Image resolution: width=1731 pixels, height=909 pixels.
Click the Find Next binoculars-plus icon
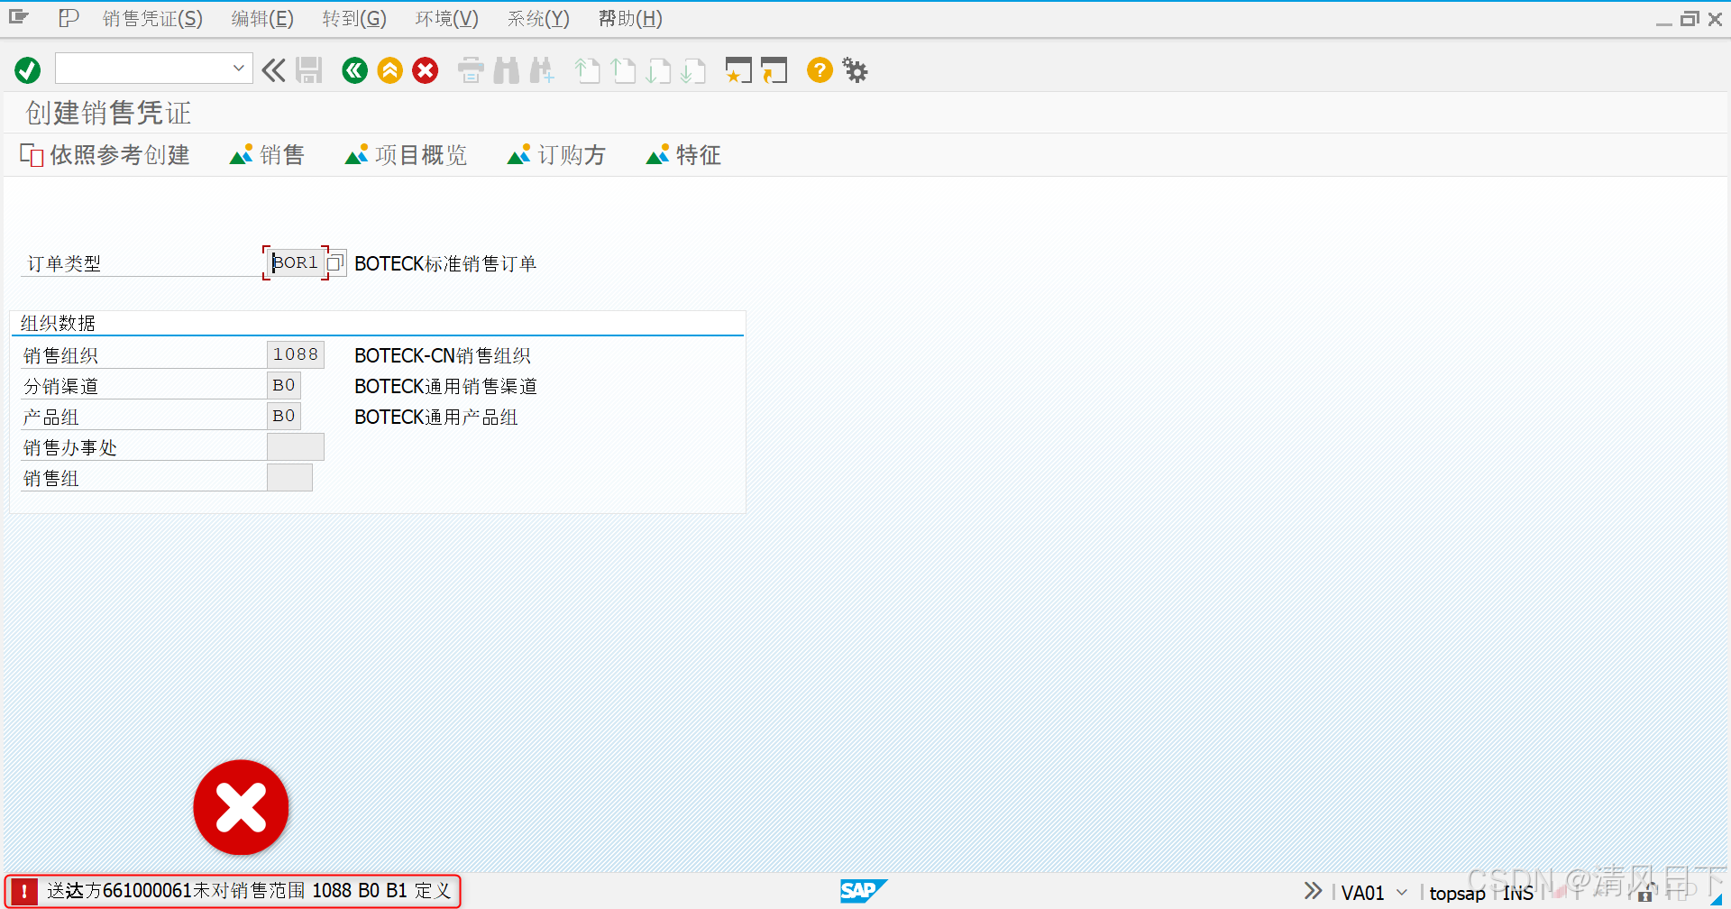pos(542,70)
